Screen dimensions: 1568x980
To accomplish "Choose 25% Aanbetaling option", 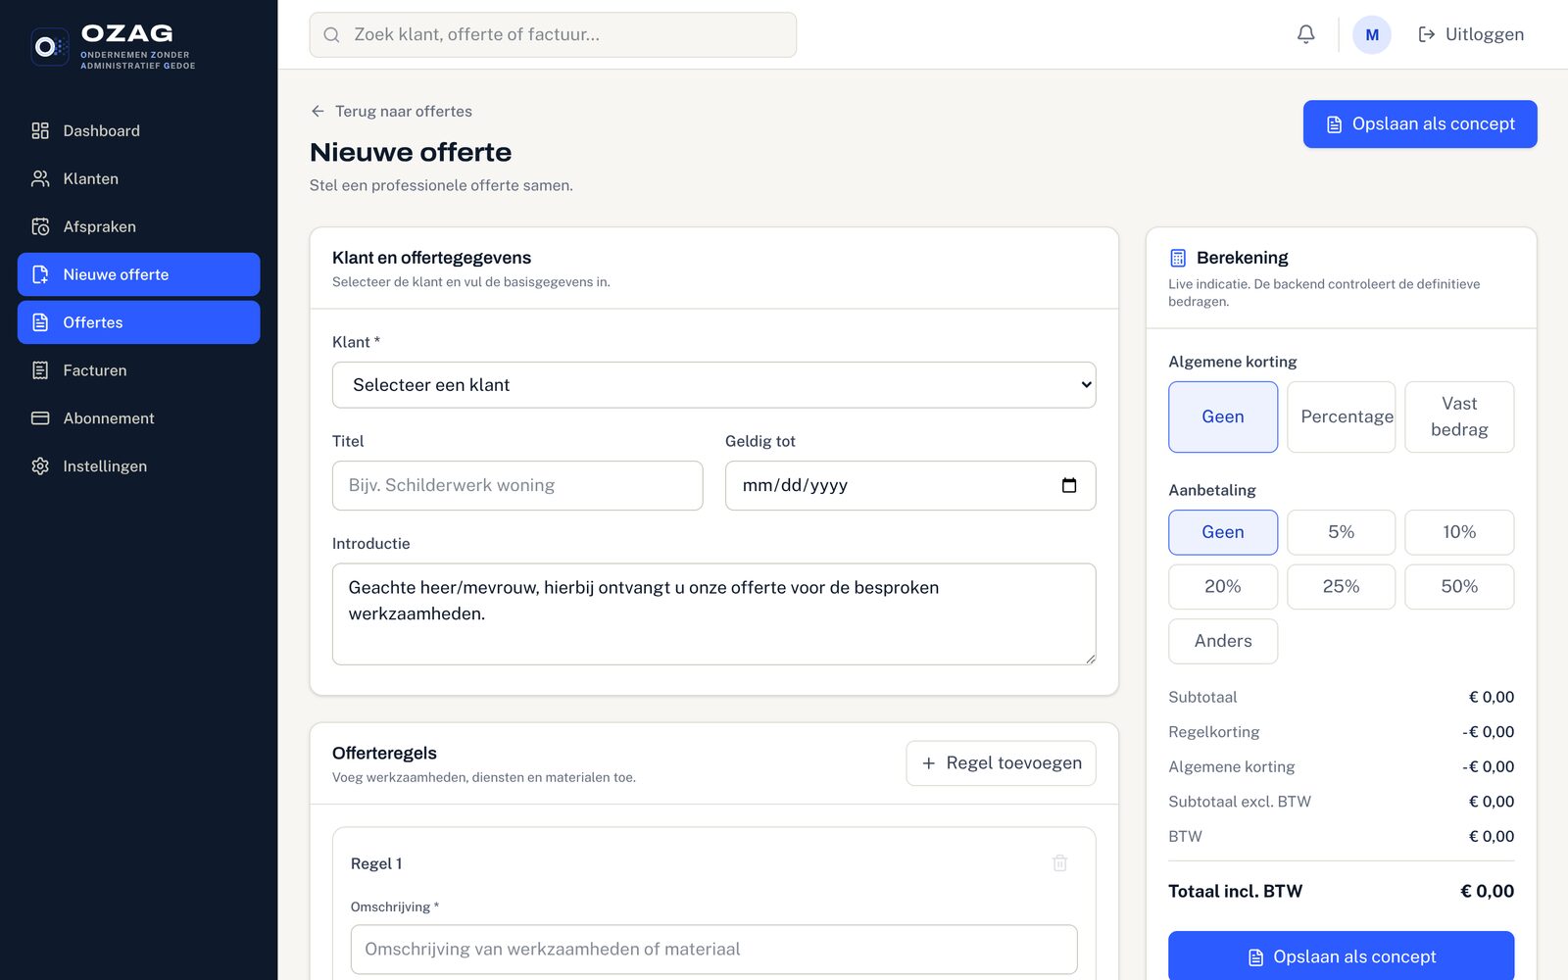I will point(1341,586).
